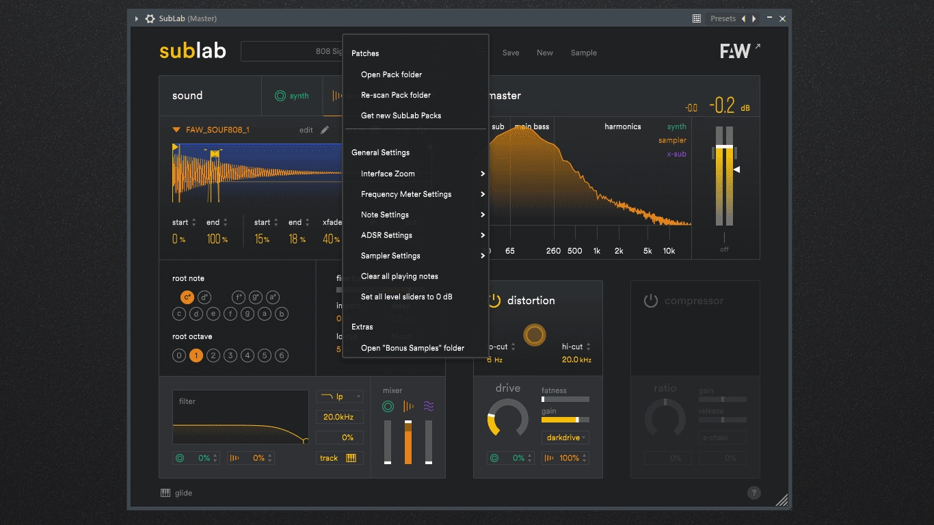This screenshot has height=525, width=934.
Task: Click the Save button
Action: pyautogui.click(x=511, y=53)
